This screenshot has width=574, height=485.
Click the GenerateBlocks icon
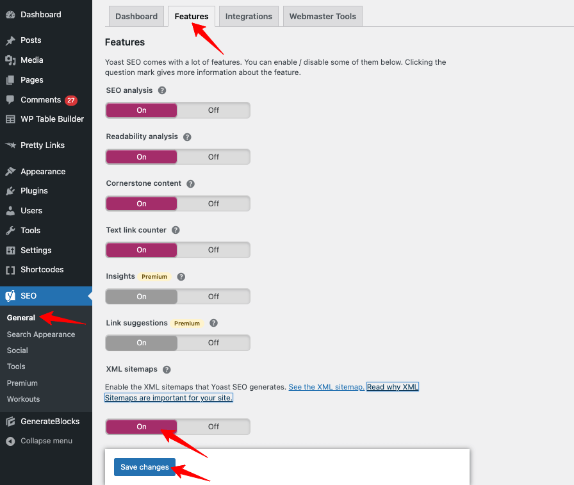pos(11,422)
